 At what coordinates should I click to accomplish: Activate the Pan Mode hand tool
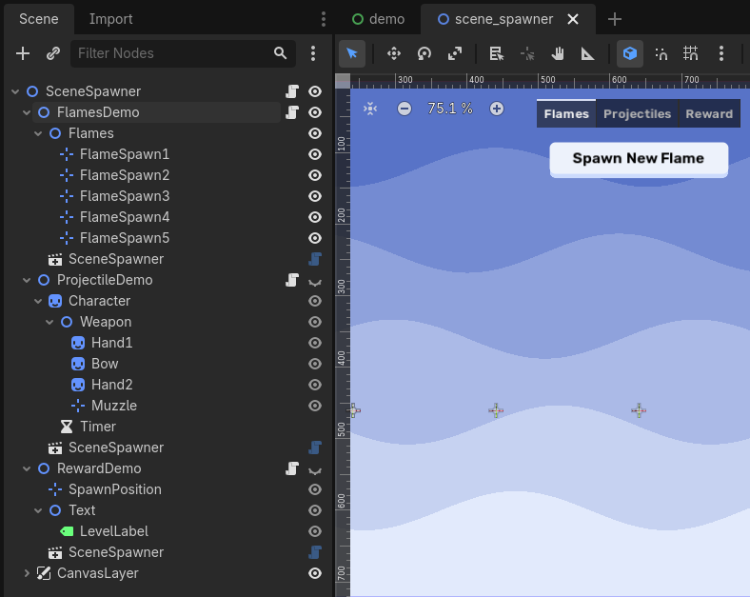[x=557, y=53]
